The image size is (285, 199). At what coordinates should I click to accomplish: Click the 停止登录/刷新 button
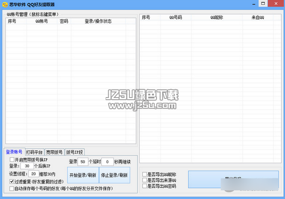[x=115, y=175]
